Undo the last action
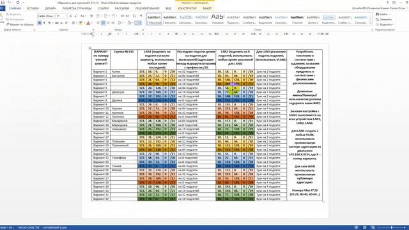Screen dimensions: 409x230 tap(9, 3)
